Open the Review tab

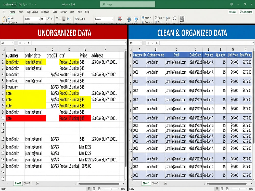pyautogui.click(x=63, y=12)
